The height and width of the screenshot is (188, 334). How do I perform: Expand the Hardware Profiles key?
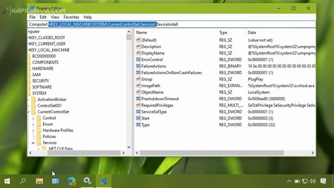pos(33,131)
